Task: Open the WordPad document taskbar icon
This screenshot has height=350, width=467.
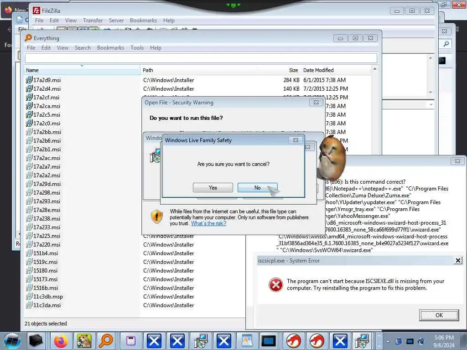Action: coord(247,341)
